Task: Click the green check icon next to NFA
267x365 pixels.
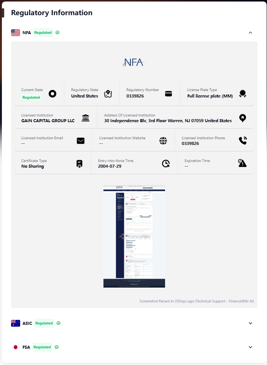Action: point(57,33)
